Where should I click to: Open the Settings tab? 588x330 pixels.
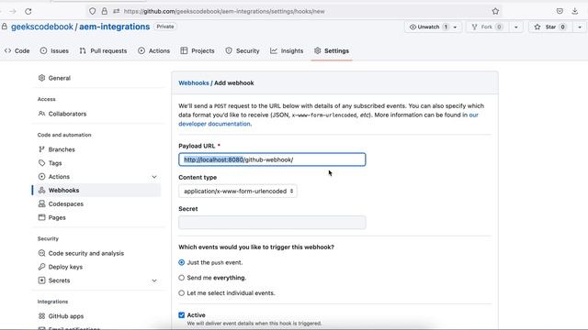pos(332,50)
